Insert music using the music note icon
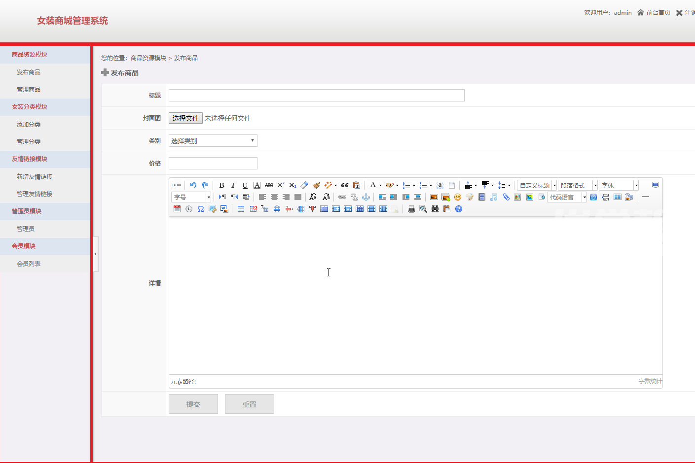 494,197
